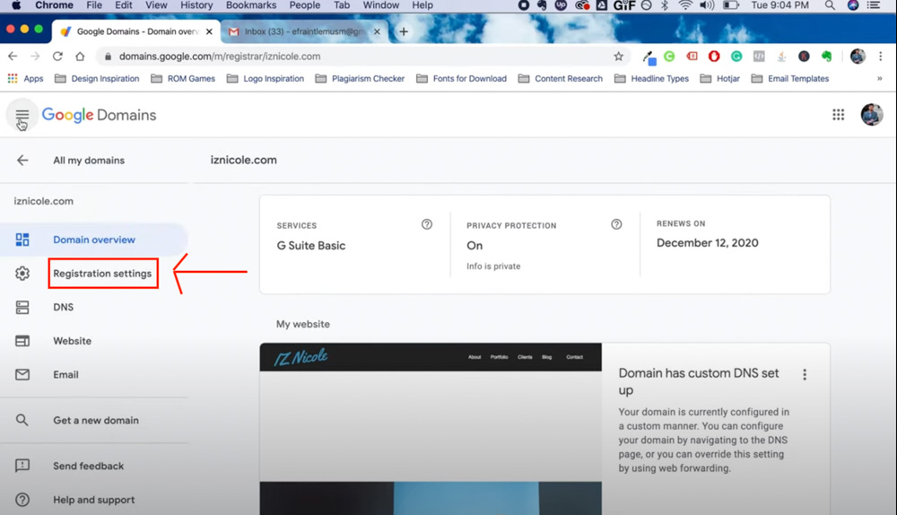Switch to the Gmail Inbox (33) tab

tap(304, 31)
